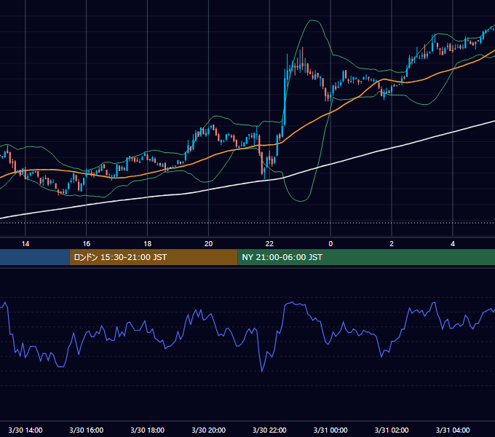Click the 3/31 02:00 time label
This screenshot has height=437, width=495.
392,430
